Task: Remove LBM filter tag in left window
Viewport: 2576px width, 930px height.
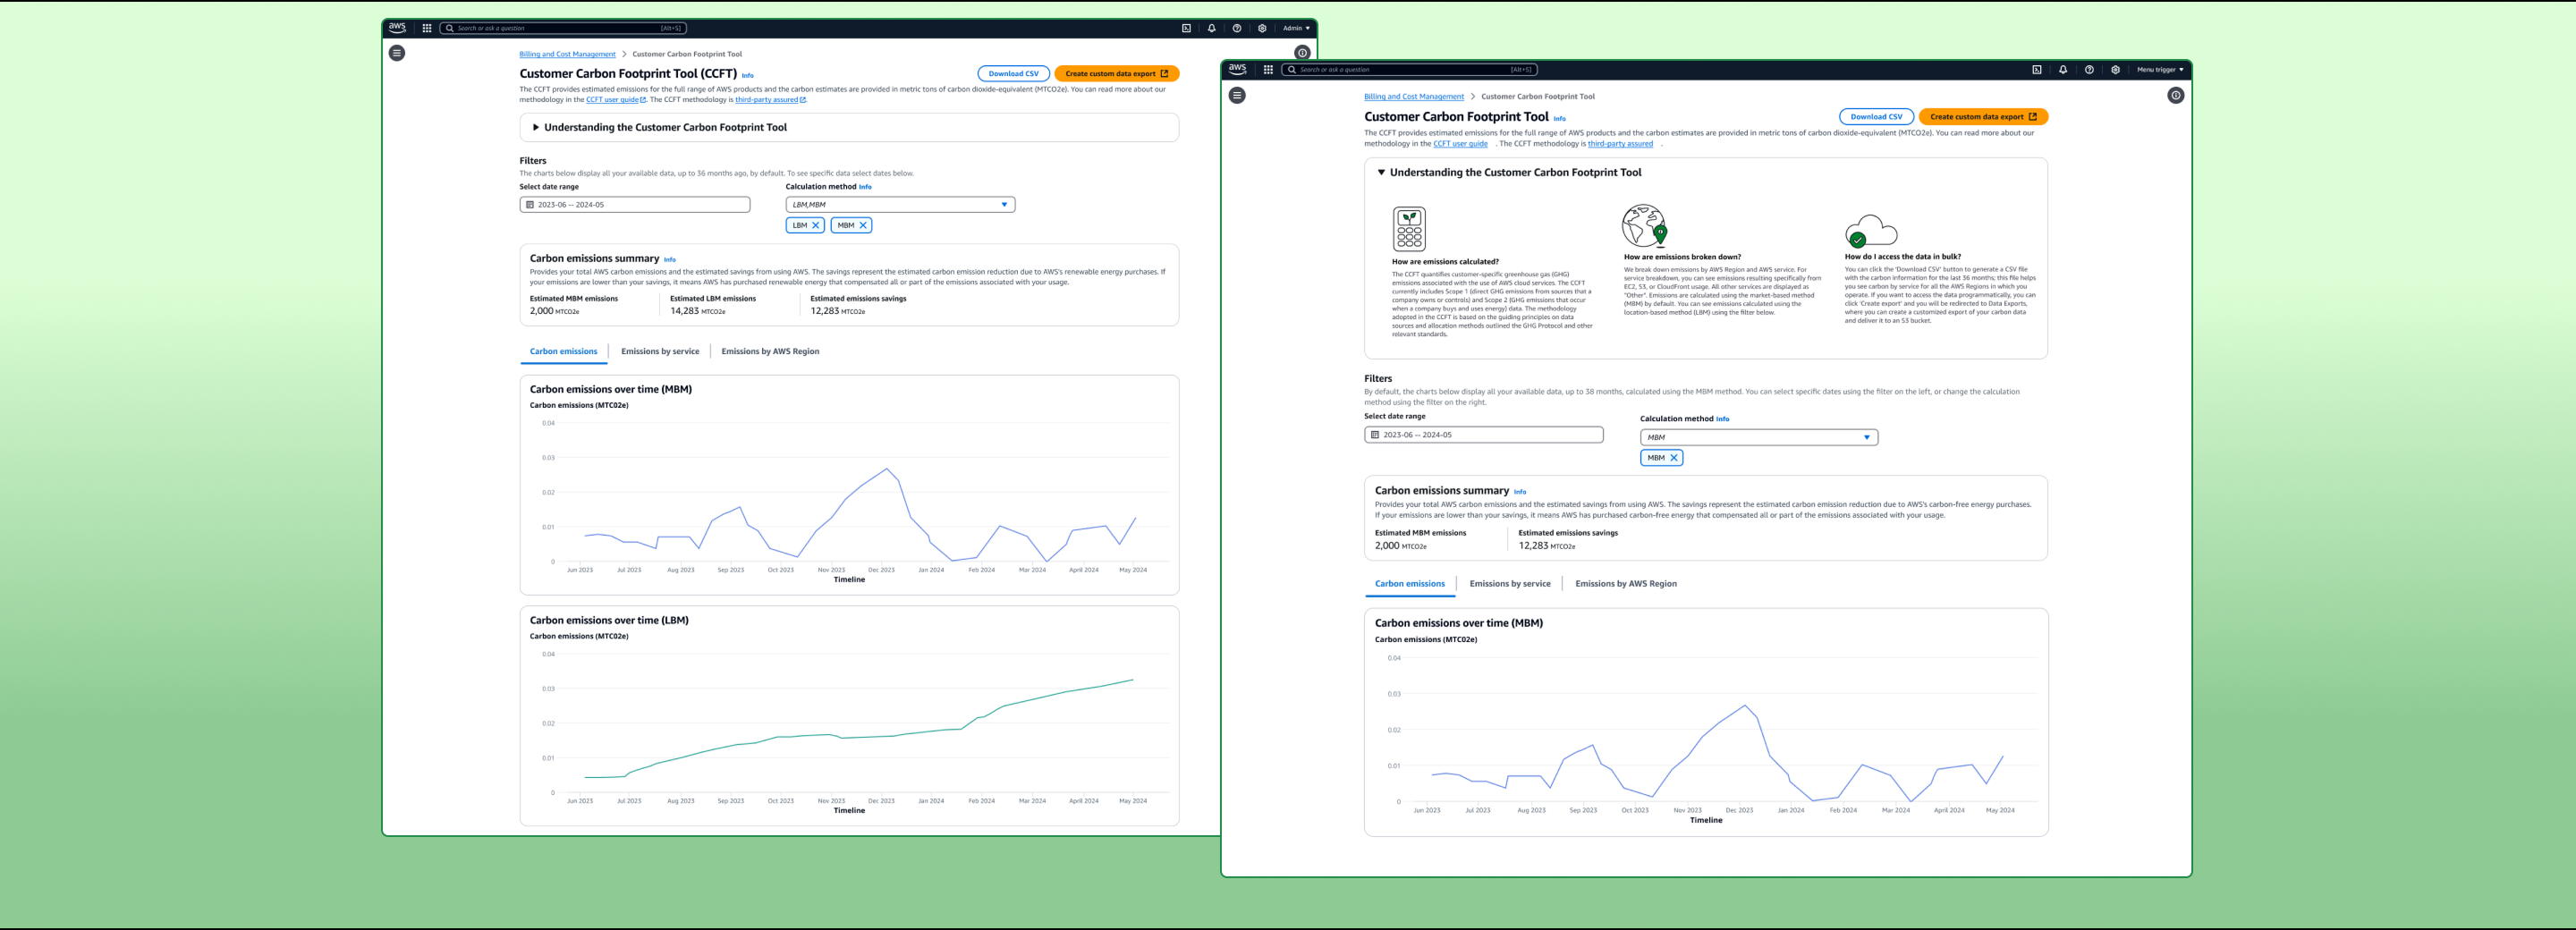Action: point(816,225)
